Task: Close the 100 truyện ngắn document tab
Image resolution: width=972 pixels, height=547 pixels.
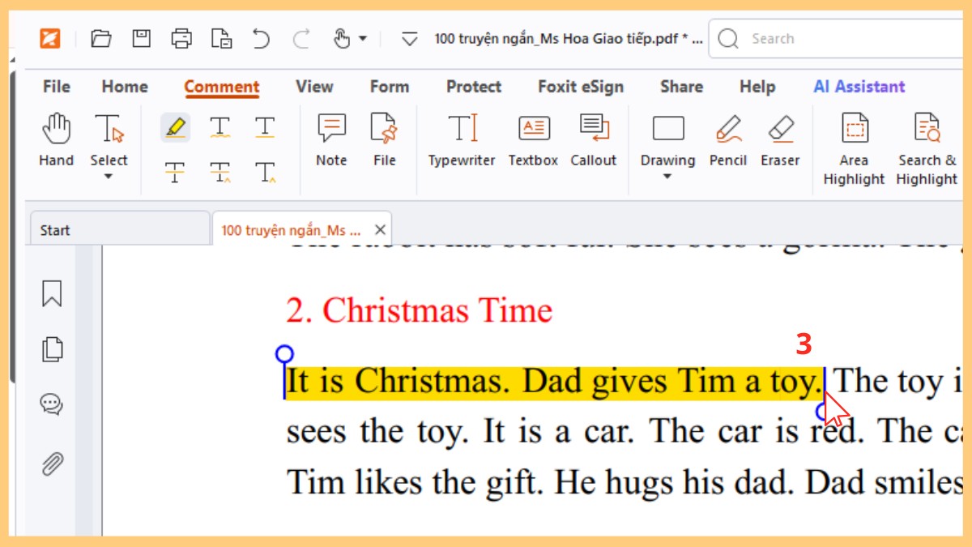Action: click(379, 230)
